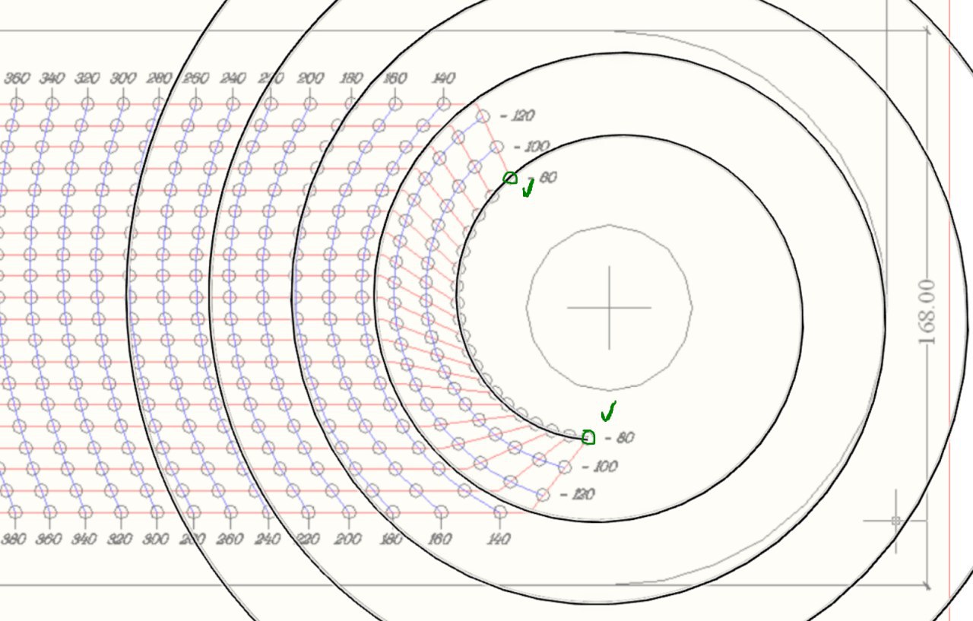Click the lower '- 100' arc label
The height and width of the screenshot is (621, 973).
[600, 467]
